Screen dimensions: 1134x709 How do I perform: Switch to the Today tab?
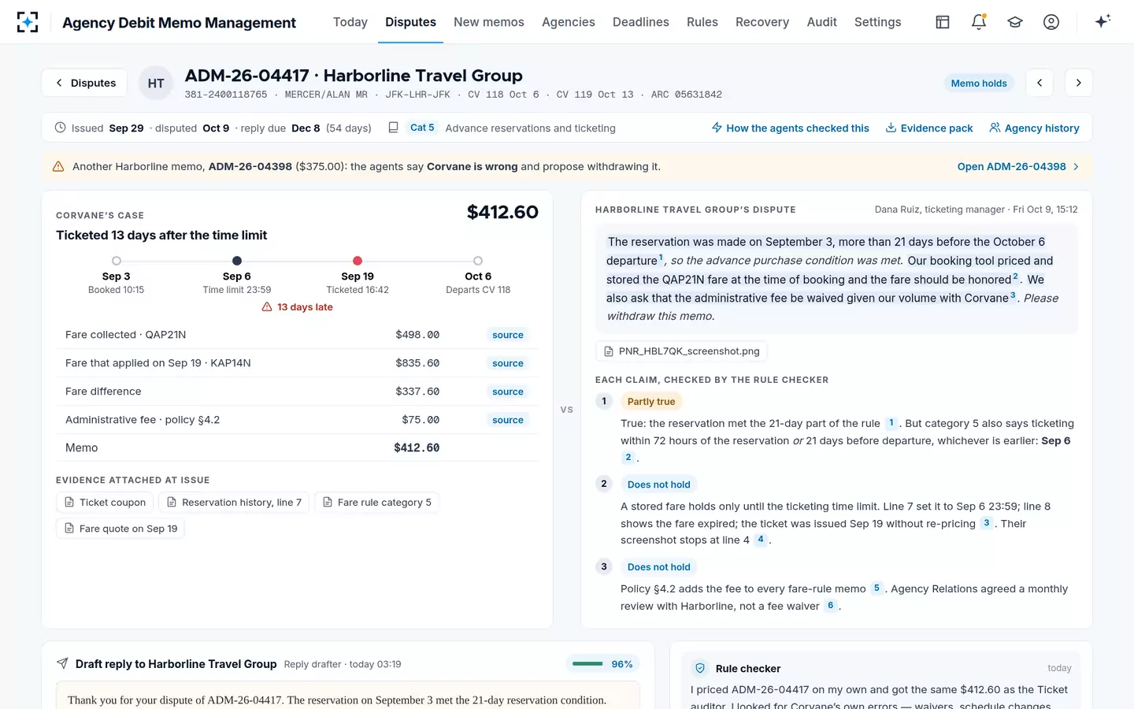tap(350, 22)
